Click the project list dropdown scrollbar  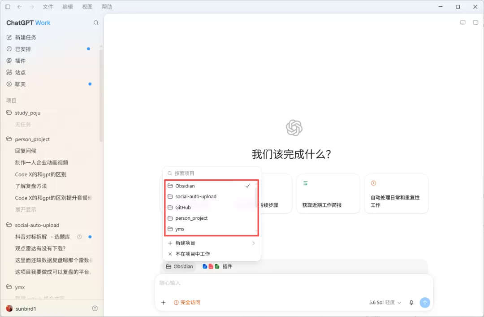pyautogui.click(x=256, y=198)
